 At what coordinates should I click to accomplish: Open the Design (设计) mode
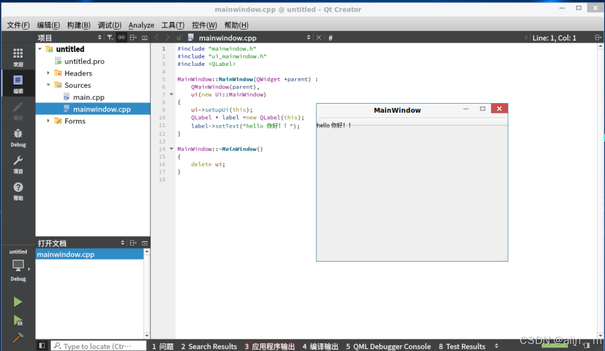coord(18,111)
